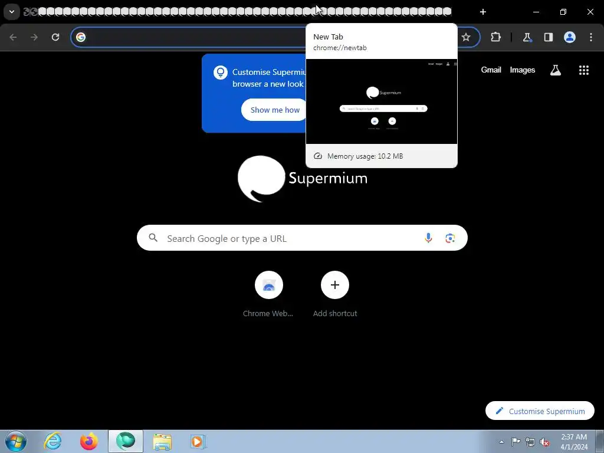Image resolution: width=604 pixels, height=453 pixels.
Task: Bookmark this tab with star icon
Action: click(466, 37)
